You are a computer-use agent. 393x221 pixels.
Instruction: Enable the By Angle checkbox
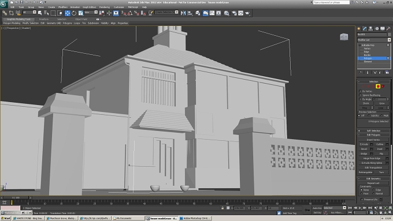(360, 99)
